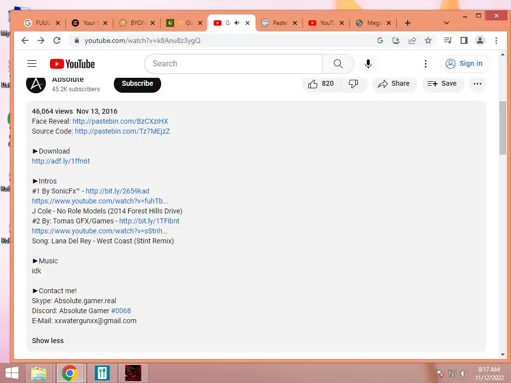Image resolution: width=511 pixels, height=383 pixels.
Task: Close the FUUU Google tab
Action: pos(58,23)
